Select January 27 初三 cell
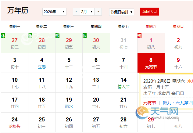193x133 pixels. click(15, 43)
